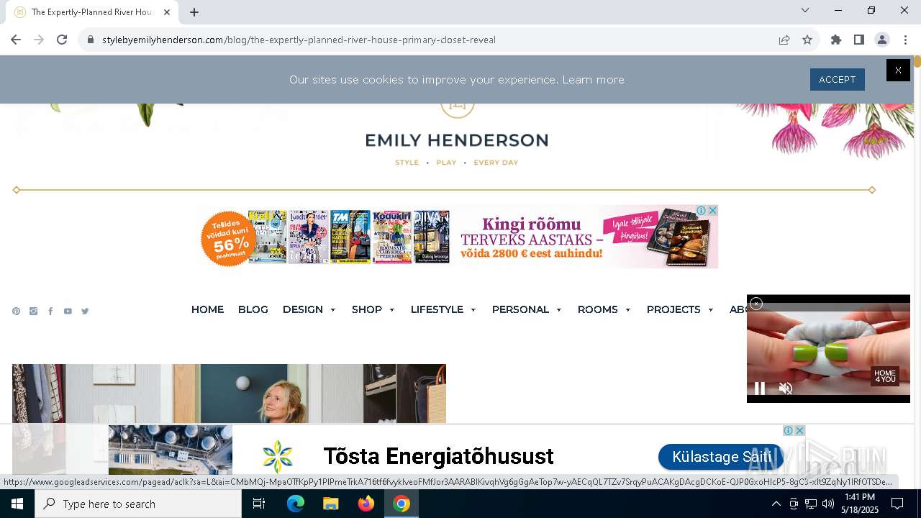Open the magazine banner ad

click(457, 237)
